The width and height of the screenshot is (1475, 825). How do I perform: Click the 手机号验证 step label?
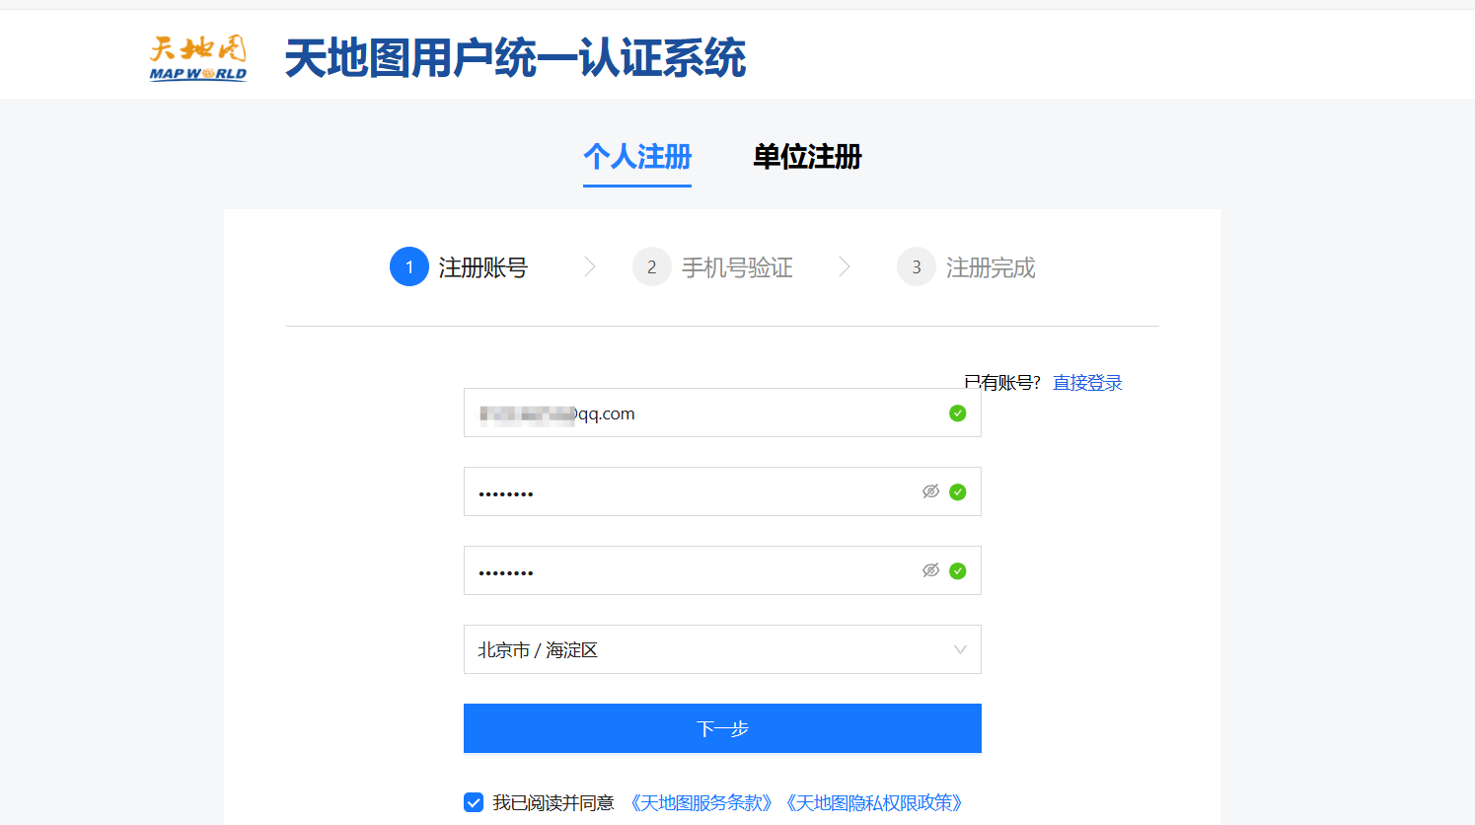click(737, 267)
